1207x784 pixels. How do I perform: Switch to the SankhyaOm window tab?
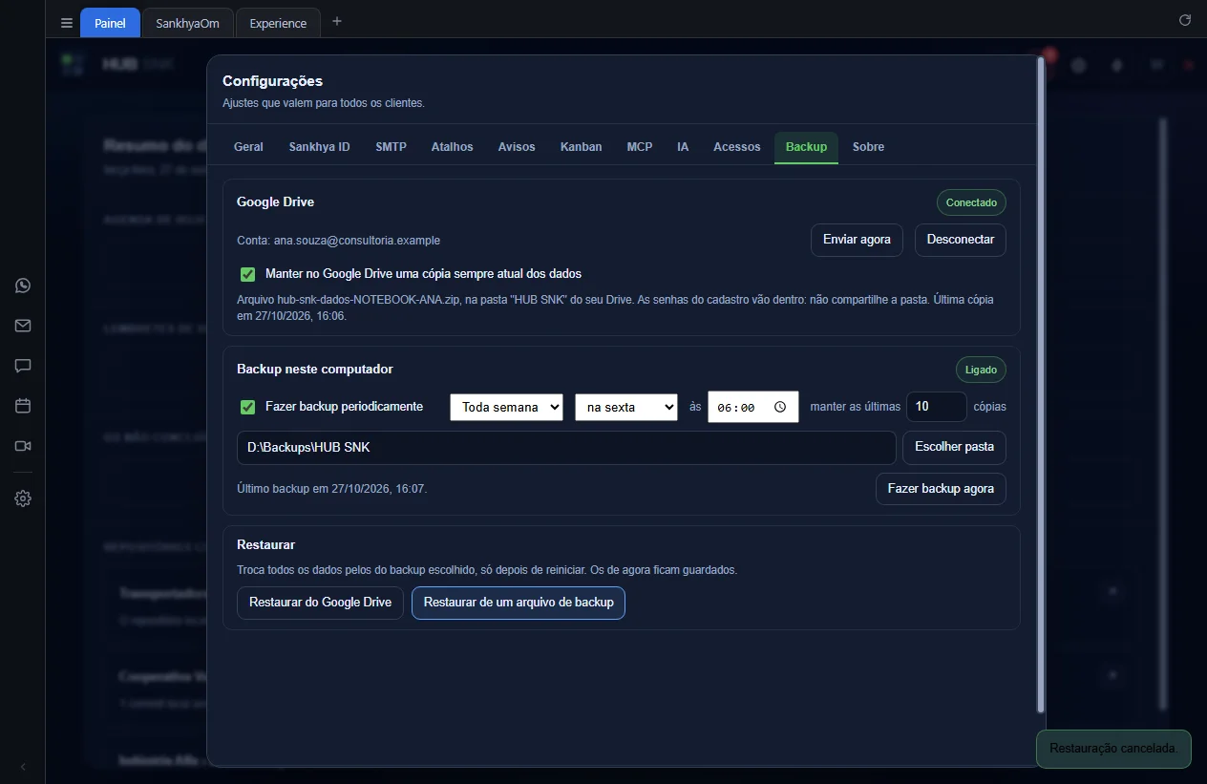click(188, 23)
